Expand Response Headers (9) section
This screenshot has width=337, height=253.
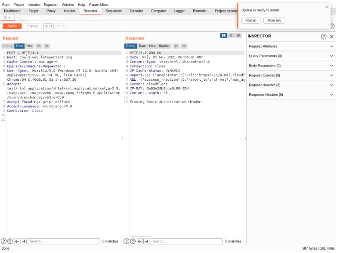click(x=291, y=95)
